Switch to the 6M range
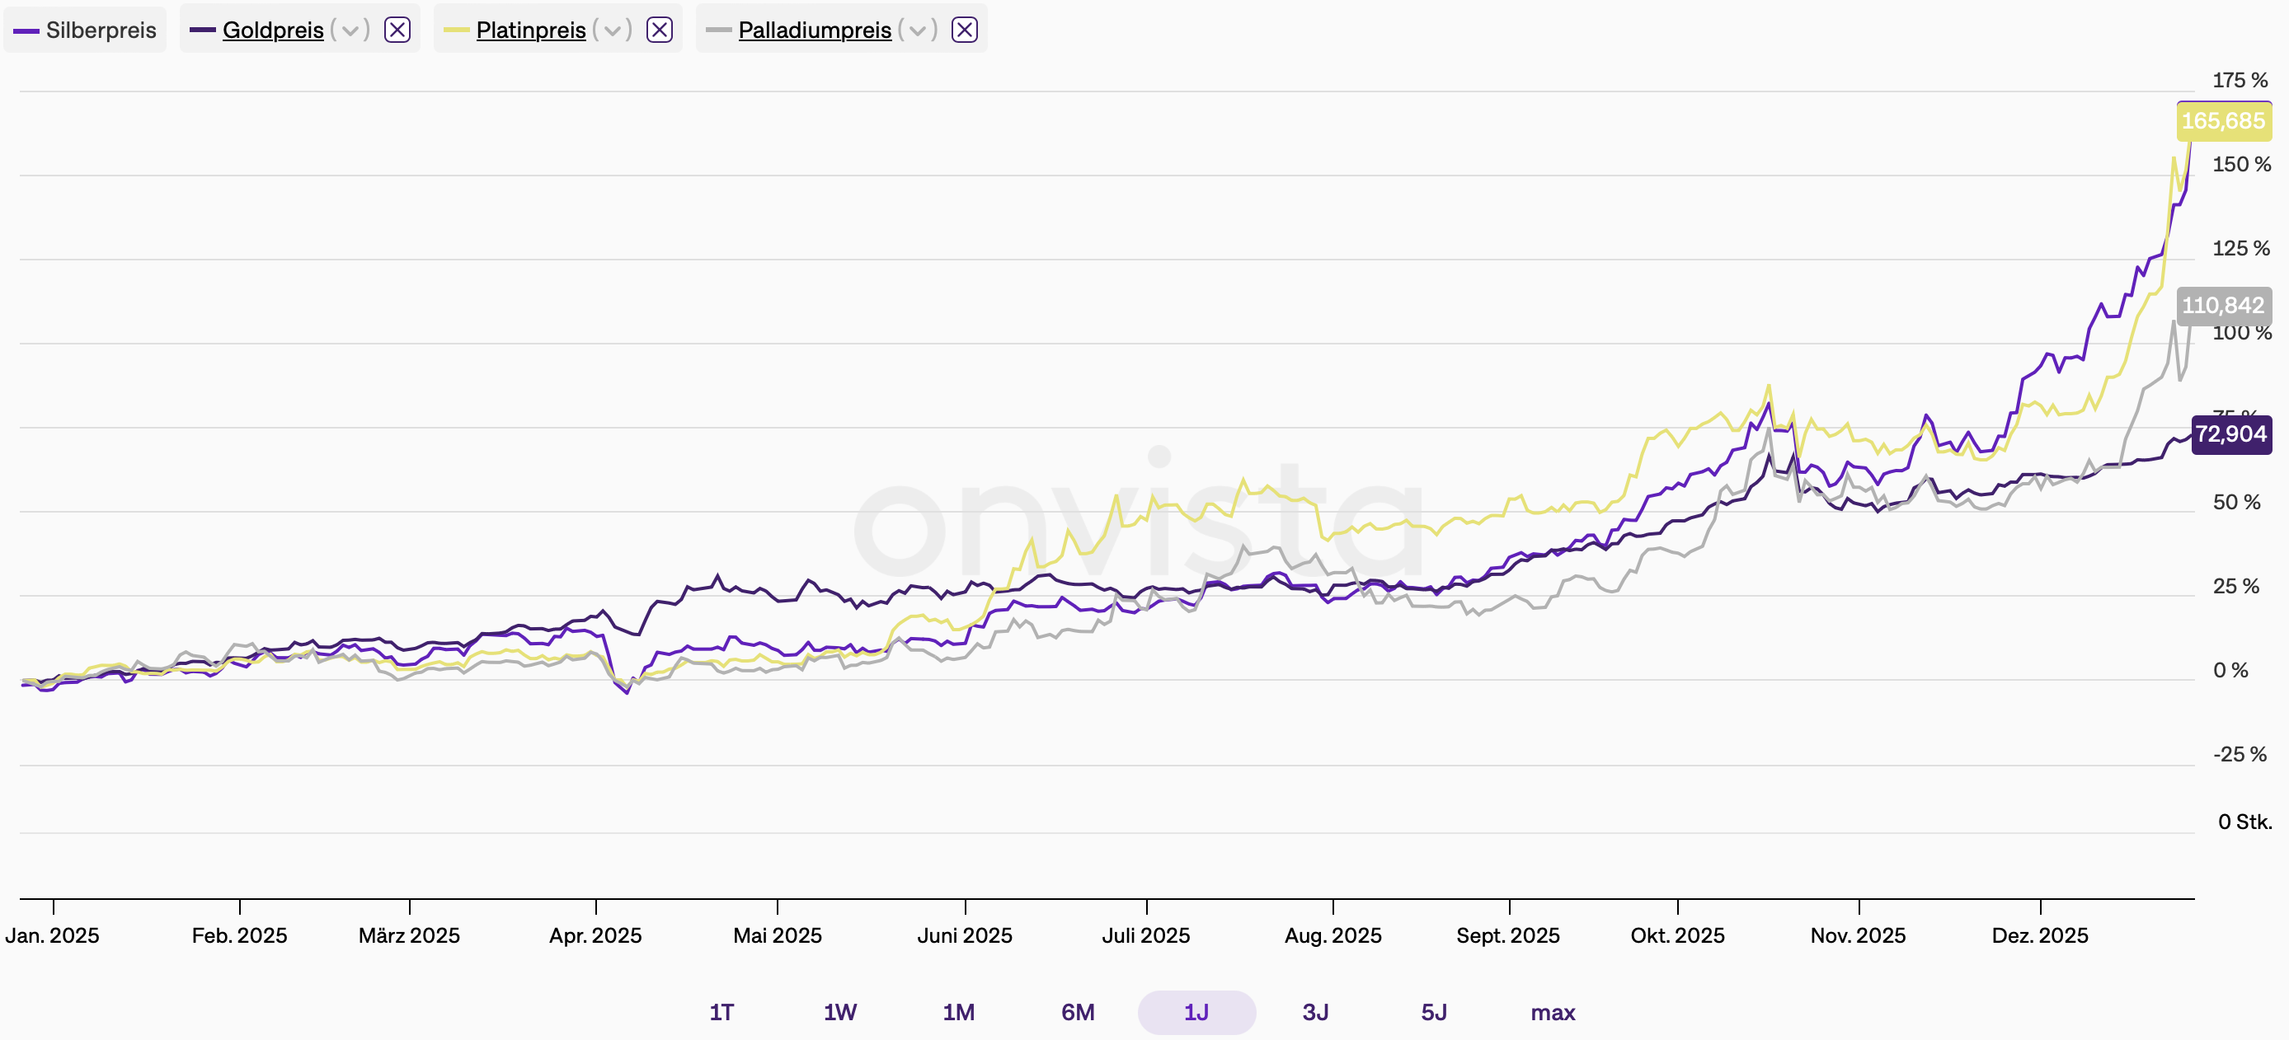The height and width of the screenshot is (1040, 2289). click(1078, 1013)
